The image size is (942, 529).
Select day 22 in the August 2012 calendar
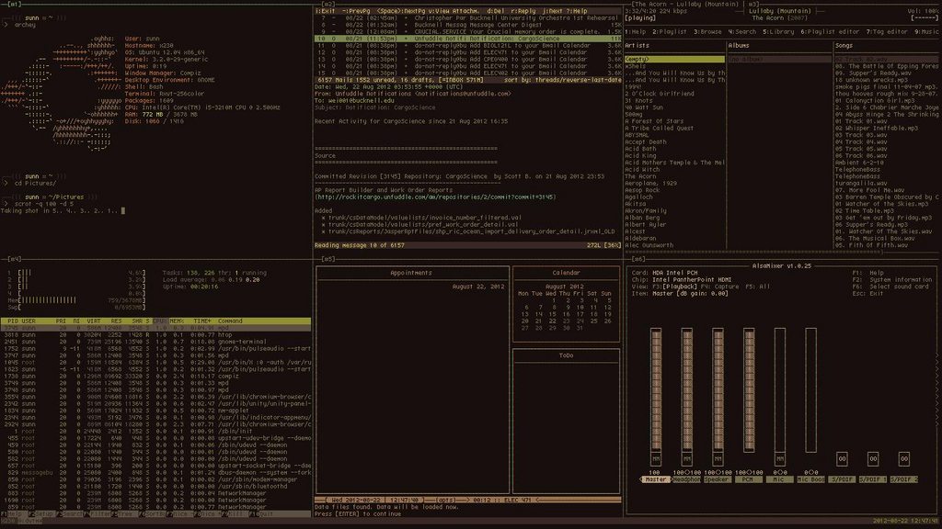[552, 321]
